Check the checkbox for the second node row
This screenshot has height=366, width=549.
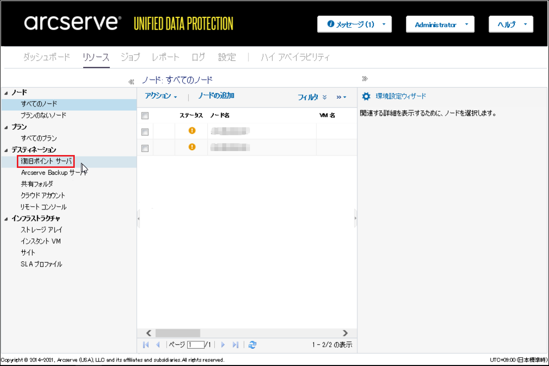pos(145,148)
